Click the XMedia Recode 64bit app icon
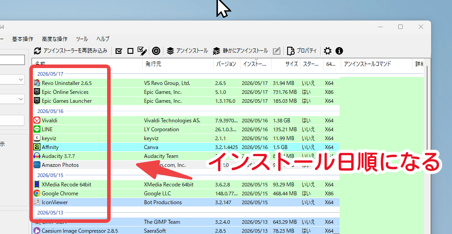Screen dimensions: 452x234 coord(37,184)
